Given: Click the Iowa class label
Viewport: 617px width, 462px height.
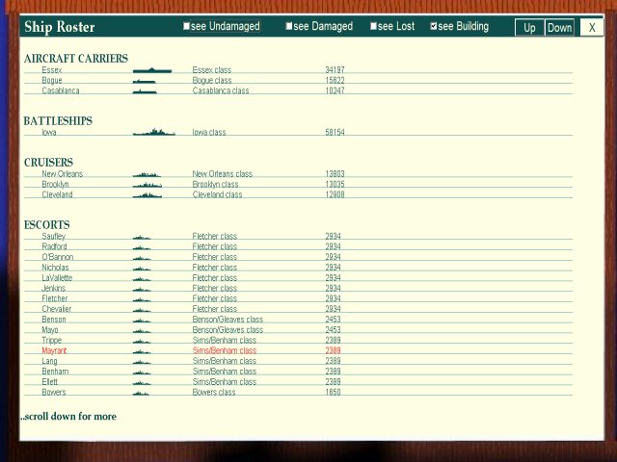Looking at the screenshot, I should tap(209, 133).
